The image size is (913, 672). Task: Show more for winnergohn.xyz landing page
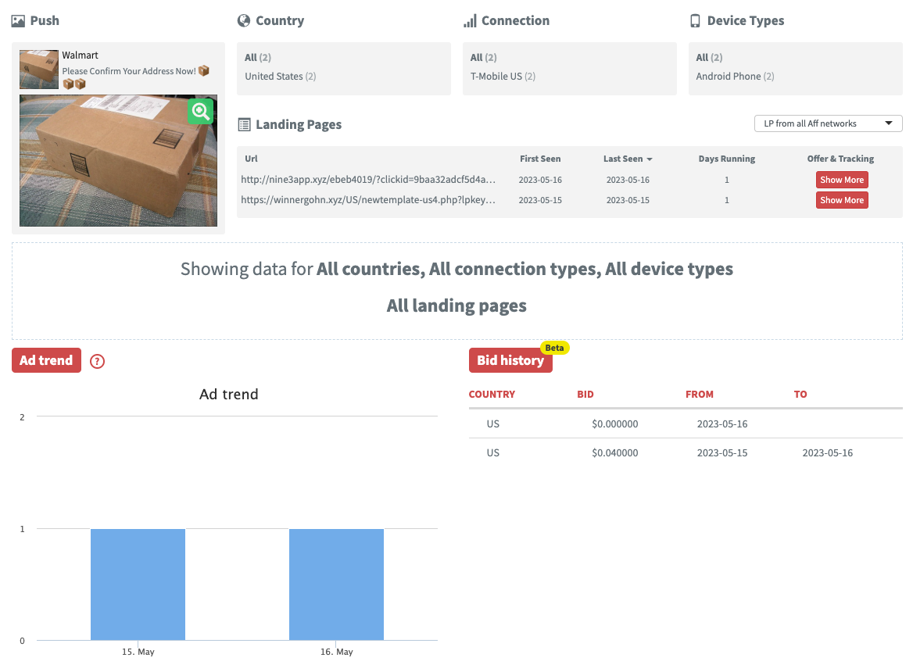pyautogui.click(x=841, y=200)
